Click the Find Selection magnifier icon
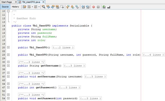This screenshot has height=101, width=165. click(x=43, y=7)
